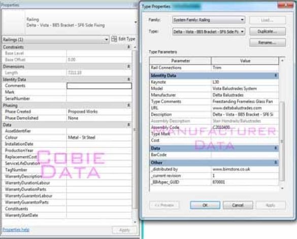
Task: Collapse the Dimensions section in Properties
Action: [x=128, y=66]
